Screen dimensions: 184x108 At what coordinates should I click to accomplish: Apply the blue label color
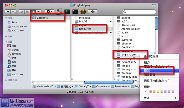pyautogui.click(x=165, y=92)
